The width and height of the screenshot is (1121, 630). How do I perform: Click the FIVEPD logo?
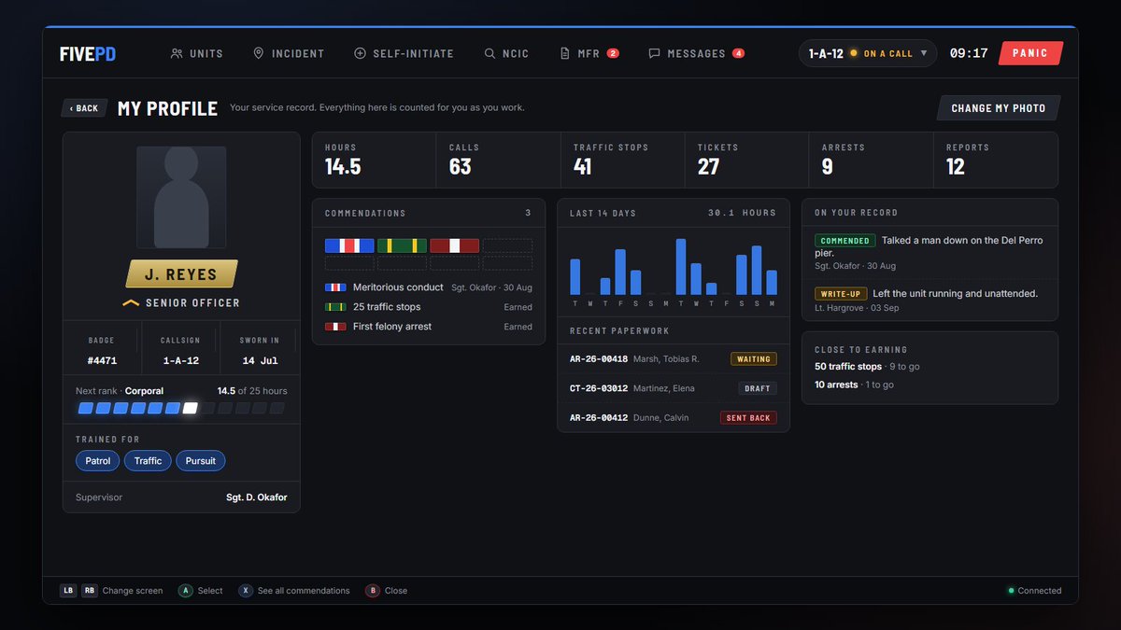(x=88, y=53)
